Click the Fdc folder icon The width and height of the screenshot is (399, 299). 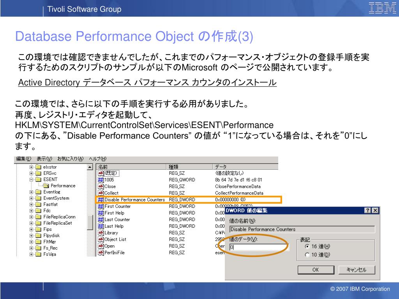click(39, 211)
